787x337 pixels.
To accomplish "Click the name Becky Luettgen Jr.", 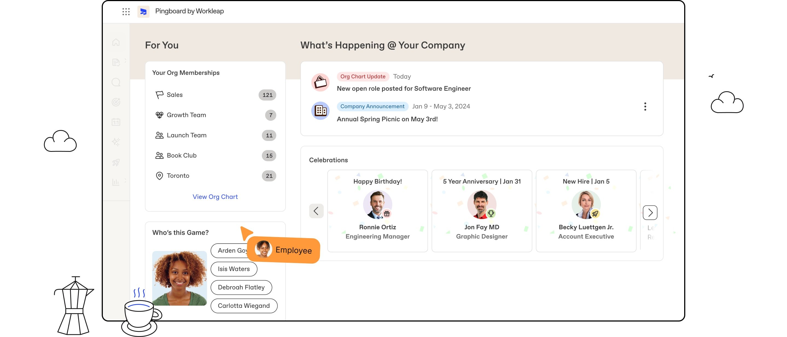I will (x=586, y=227).
